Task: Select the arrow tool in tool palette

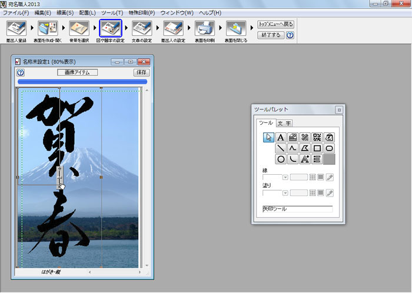Action: [x=268, y=137]
